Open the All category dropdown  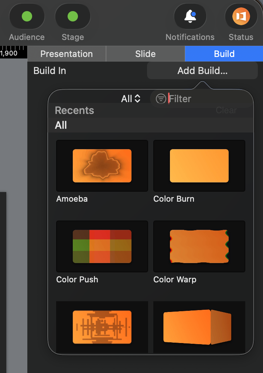(131, 99)
